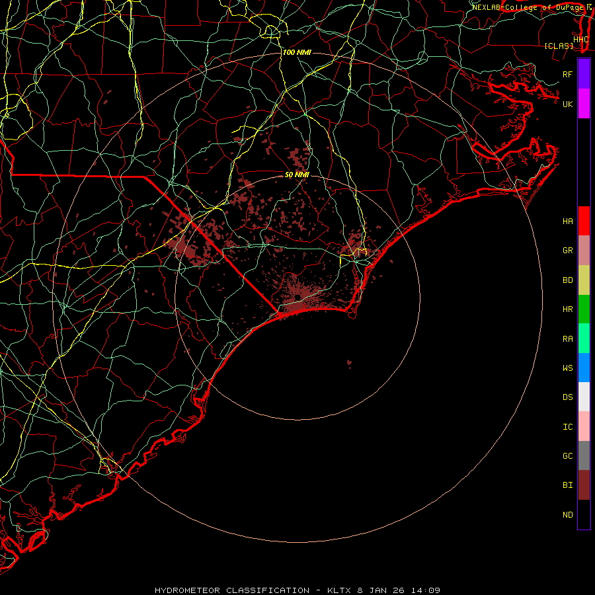
Task: Click the 14:09 timestamp
Action: point(426,590)
